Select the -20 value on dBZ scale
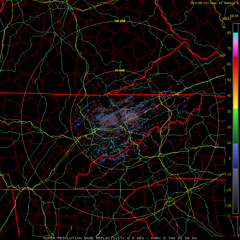 tap(228, 190)
